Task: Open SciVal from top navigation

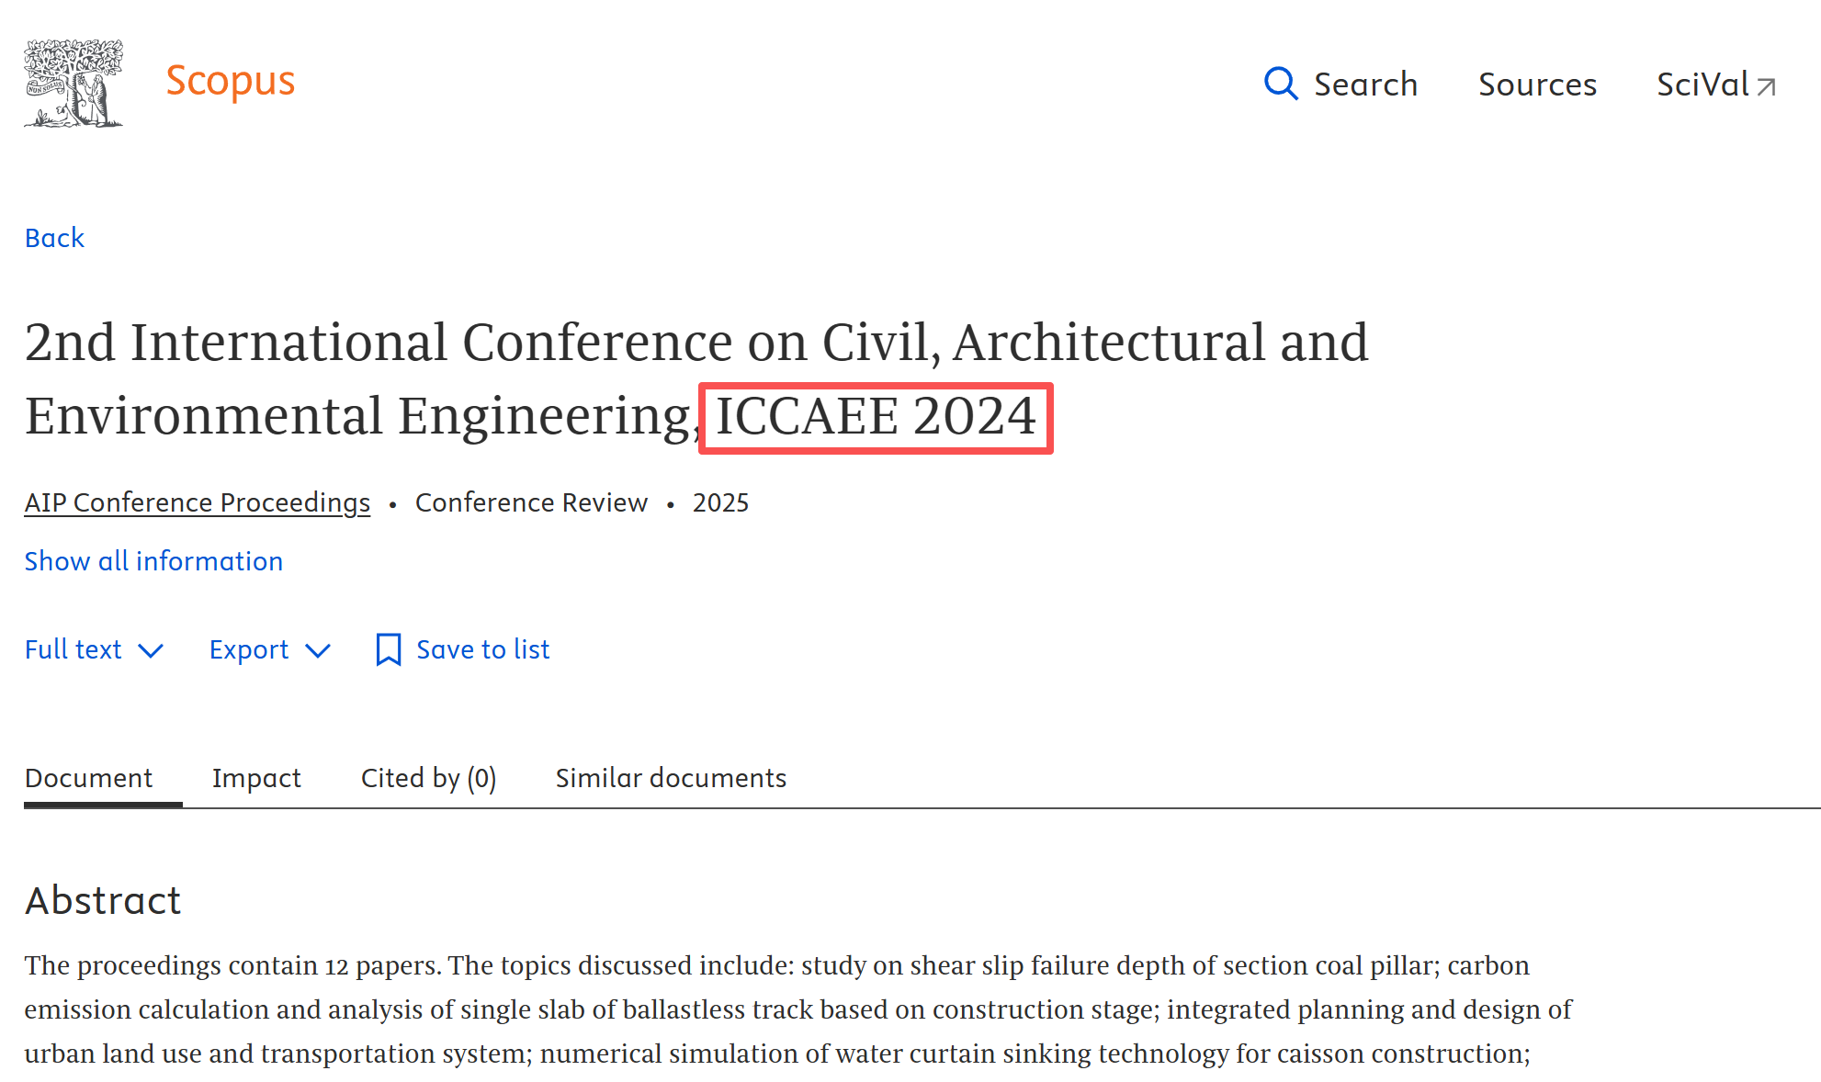Action: [1702, 85]
